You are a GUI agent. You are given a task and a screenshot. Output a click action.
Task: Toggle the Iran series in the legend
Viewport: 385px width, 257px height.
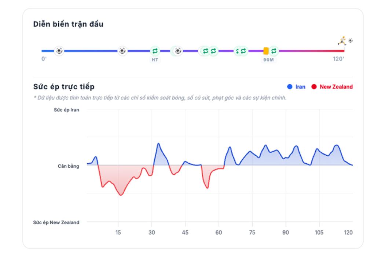click(296, 87)
